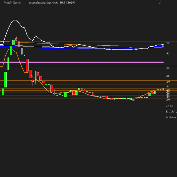
Task: Click the munafasutra.tbrjar.com watermark text
Action: pyautogui.click(x=44, y=3)
